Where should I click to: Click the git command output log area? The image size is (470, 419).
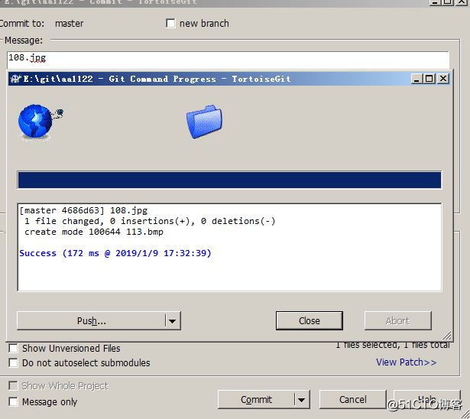pos(229,247)
